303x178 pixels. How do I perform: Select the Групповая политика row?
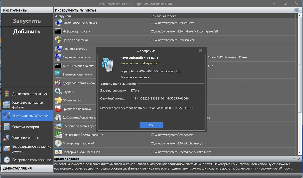(174, 109)
